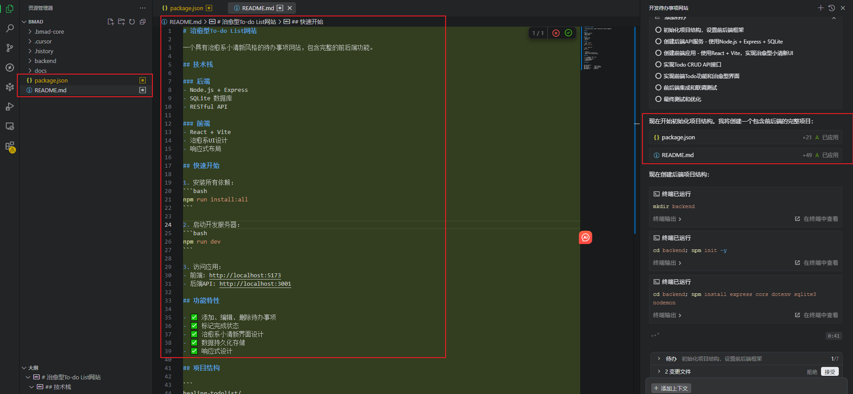Toggle todo item 实现Todo CRUD API接口
The height and width of the screenshot is (394, 853).
point(658,64)
